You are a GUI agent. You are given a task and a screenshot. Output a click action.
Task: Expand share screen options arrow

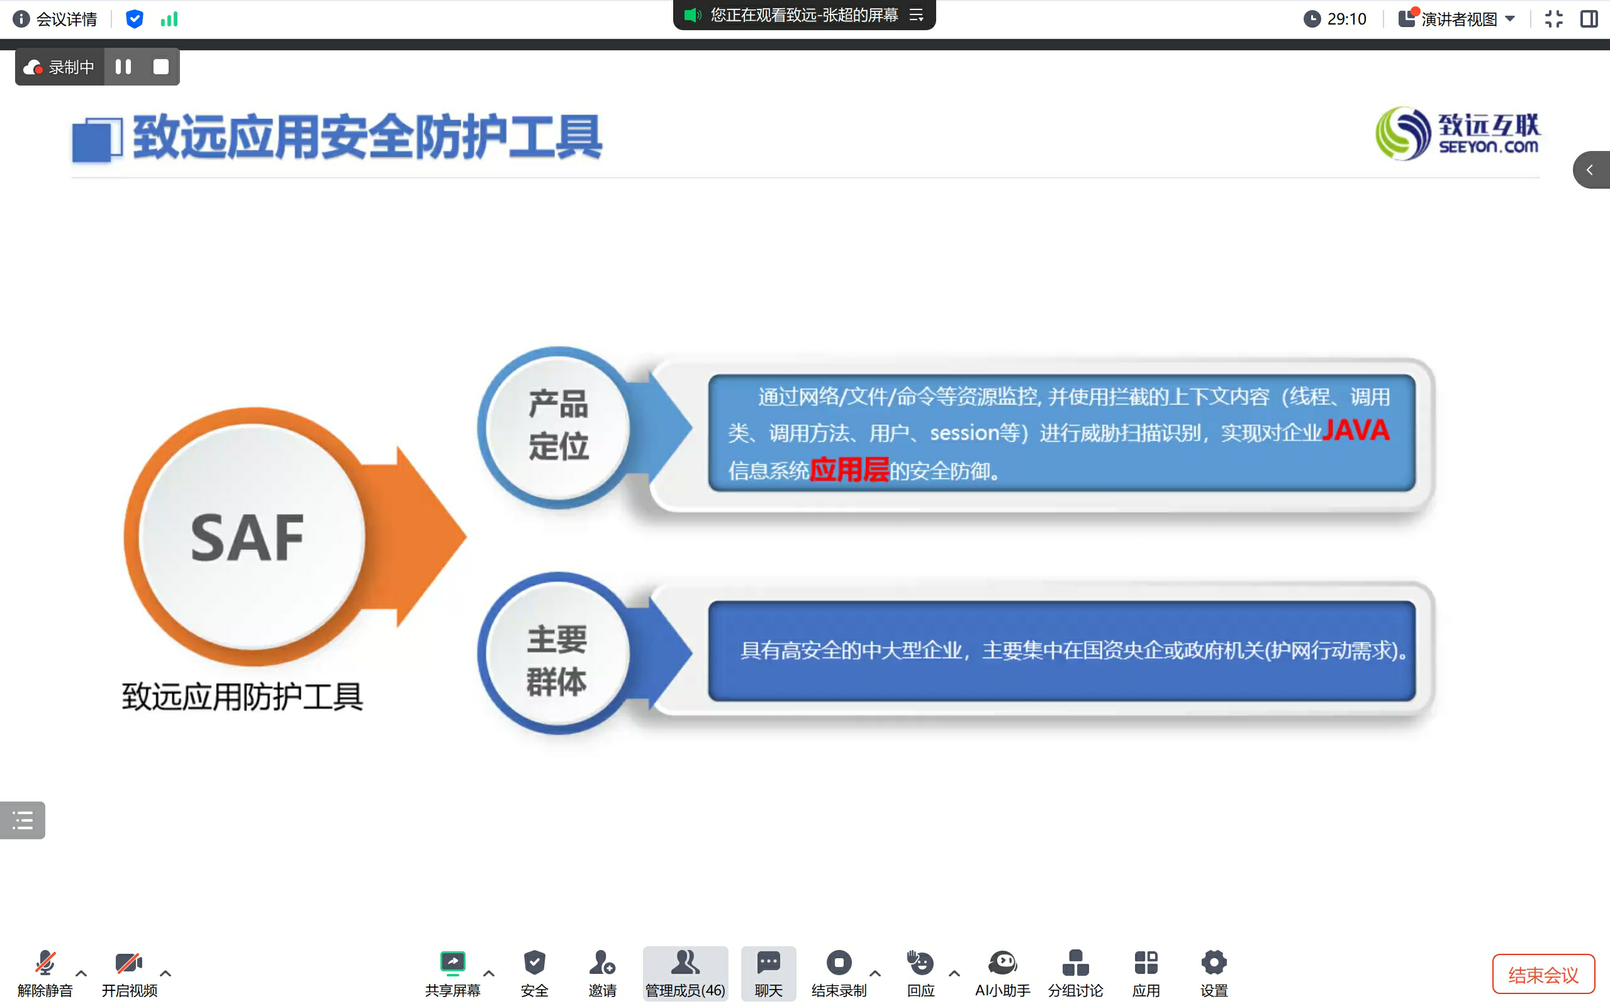489,973
